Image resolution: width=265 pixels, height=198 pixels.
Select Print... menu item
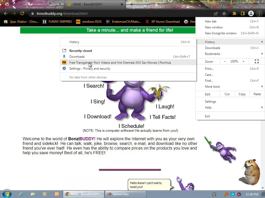point(230,69)
